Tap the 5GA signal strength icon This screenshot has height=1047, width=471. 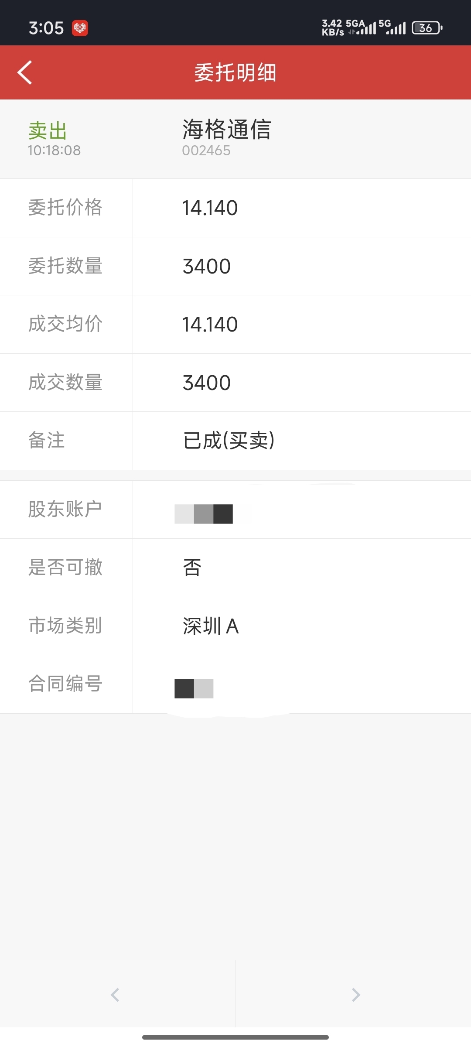click(362, 27)
